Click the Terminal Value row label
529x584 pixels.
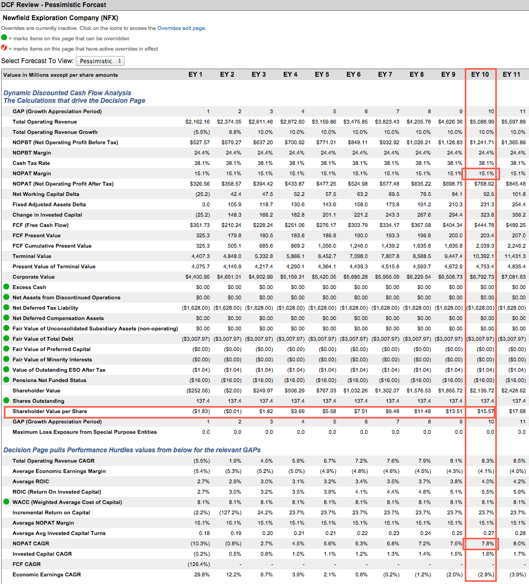[x=32, y=256]
